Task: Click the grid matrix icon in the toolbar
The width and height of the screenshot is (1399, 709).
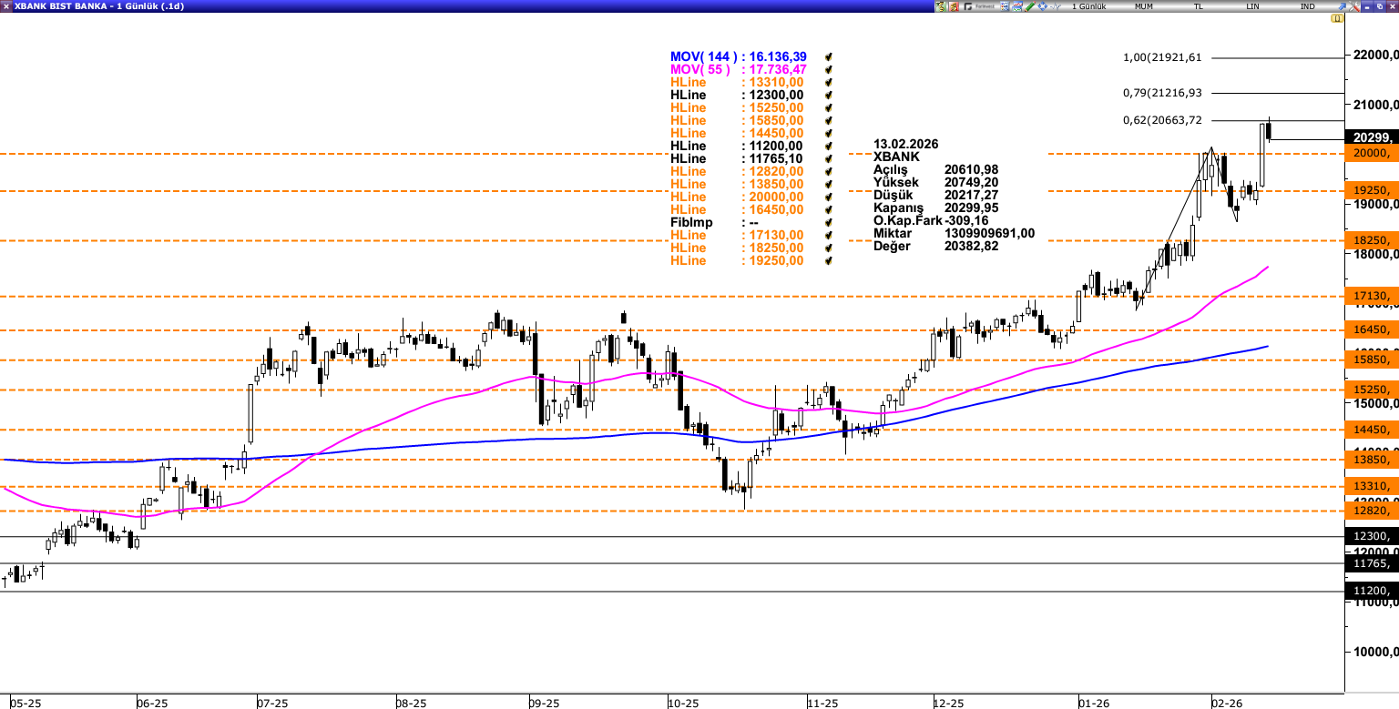Action: point(1004,5)
